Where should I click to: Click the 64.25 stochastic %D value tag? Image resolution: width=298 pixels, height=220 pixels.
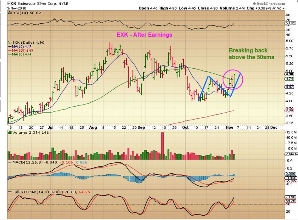290,201
